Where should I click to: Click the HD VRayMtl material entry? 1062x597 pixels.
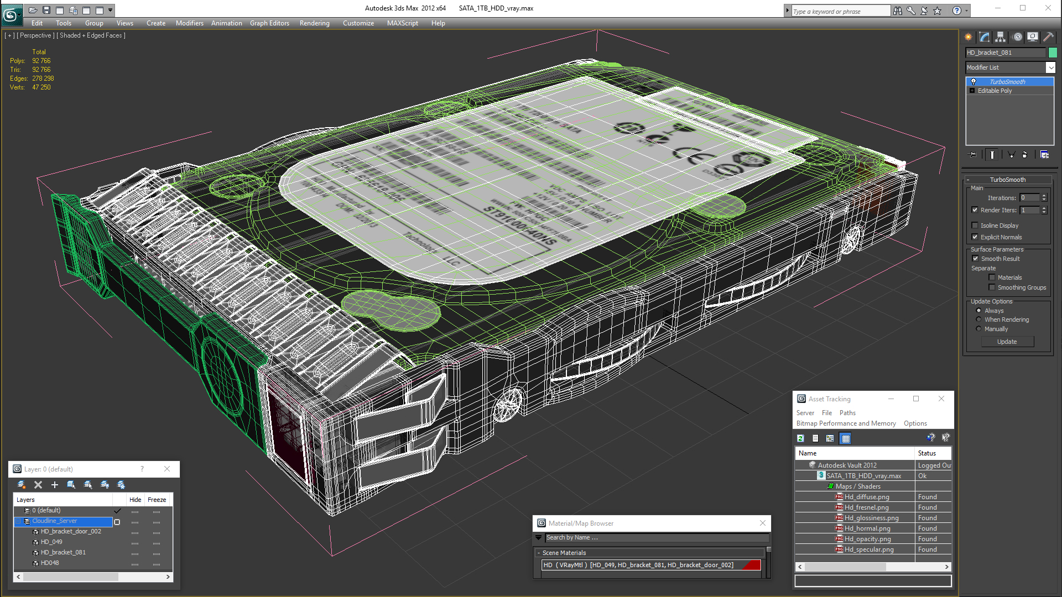651,565
